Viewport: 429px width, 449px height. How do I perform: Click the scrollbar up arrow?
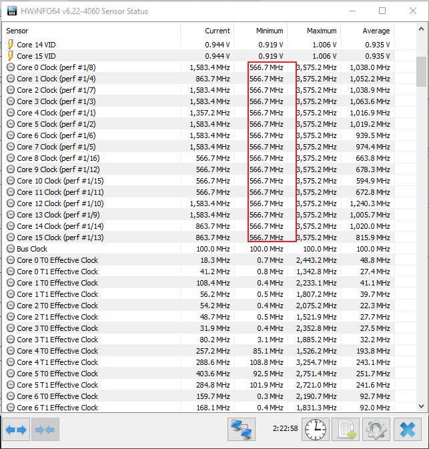point(421,29)
